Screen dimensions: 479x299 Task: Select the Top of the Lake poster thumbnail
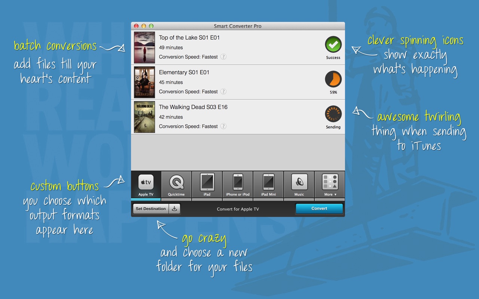click(x=144, y=47)
